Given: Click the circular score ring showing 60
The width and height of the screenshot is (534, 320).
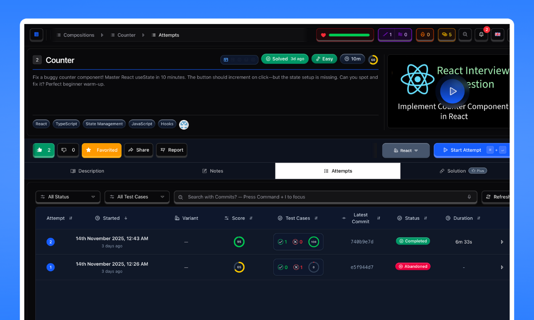Looking at the screenshot, I should pyautogui.click(x=373, y=60).
